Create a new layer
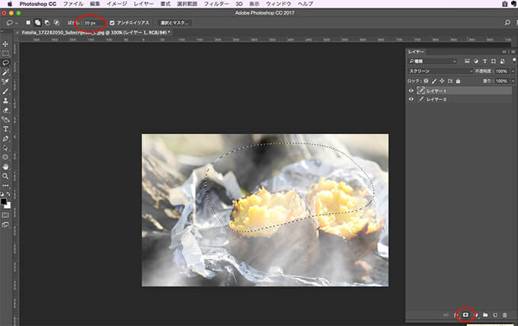The width and height of the screenshot is (518, 326). coord(495,315)
